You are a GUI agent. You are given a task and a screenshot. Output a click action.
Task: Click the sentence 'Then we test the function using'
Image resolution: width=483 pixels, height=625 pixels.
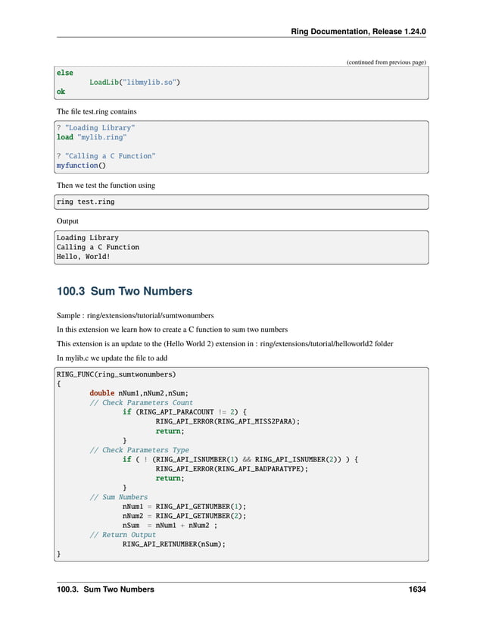point(106,186)
